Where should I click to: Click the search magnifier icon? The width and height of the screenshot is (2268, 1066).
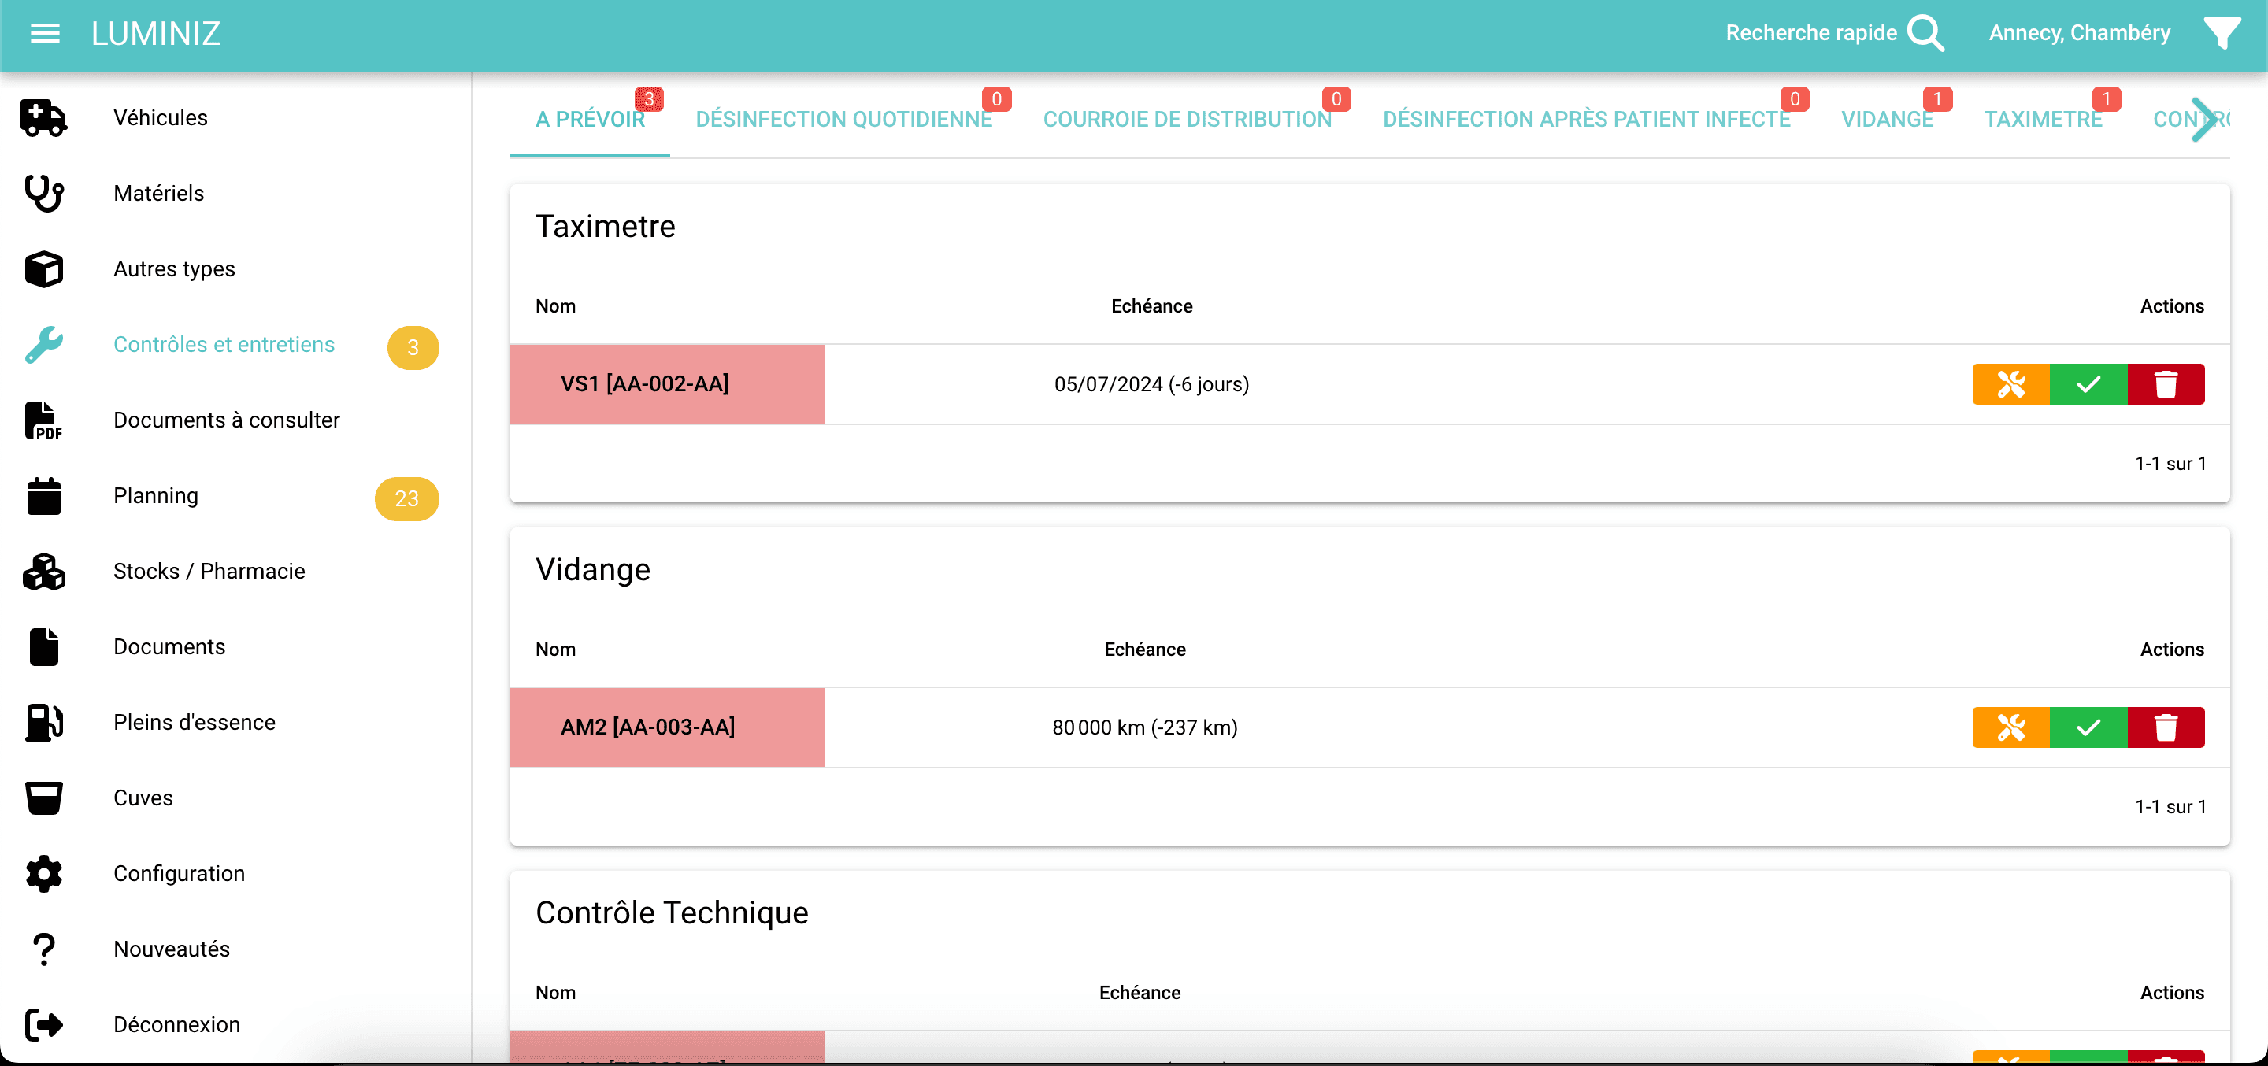[x=1926, y=32]
